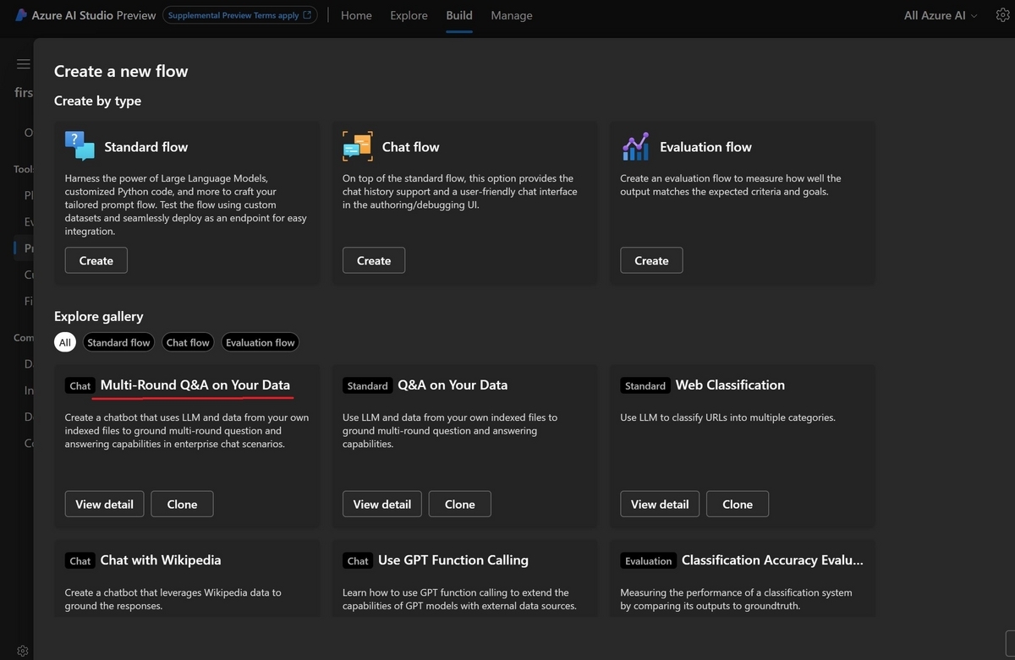Select the All gallery filter pill
1015x660 pixels.
coord(64,341)
